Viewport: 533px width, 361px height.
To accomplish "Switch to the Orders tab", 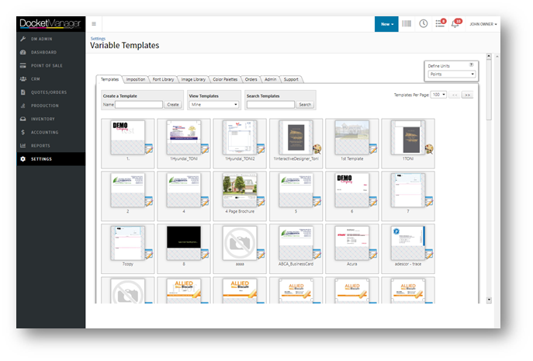I will tap(251, 79).
